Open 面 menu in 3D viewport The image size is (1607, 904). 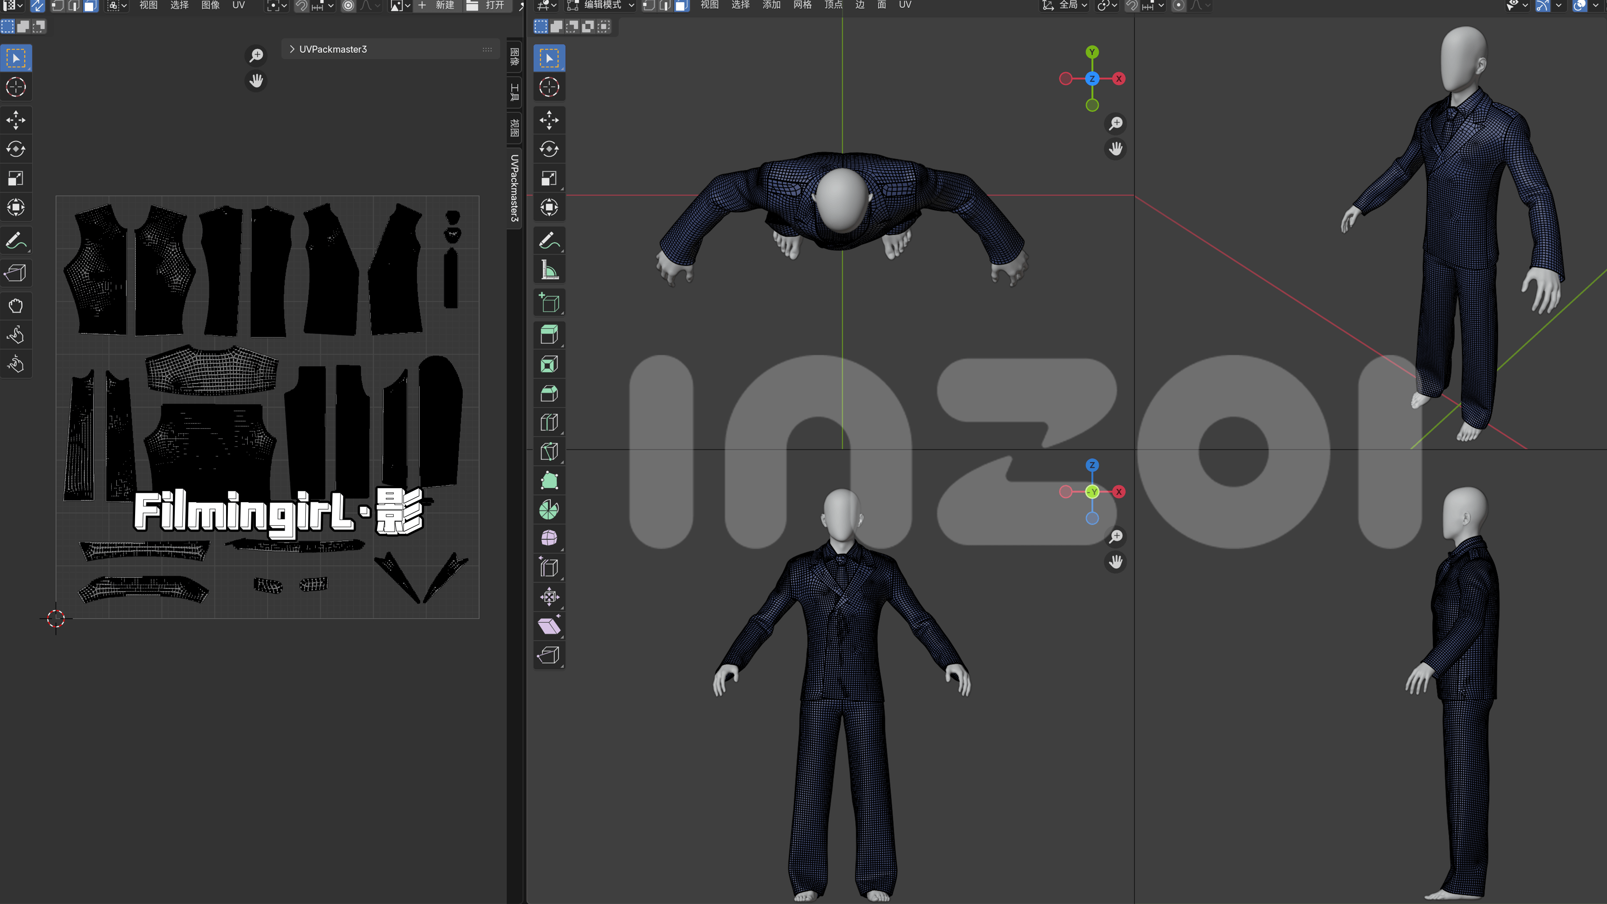tap(881, 5)
